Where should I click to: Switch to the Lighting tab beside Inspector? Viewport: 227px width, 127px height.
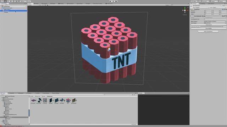[x=203, y=4]
